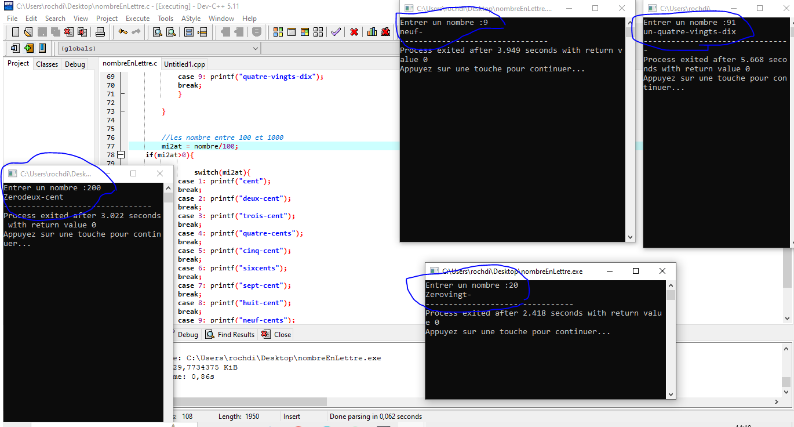The width and height of the screenshot is (794, 427).
Task: Select the Classes panel tab
Action: click(x=47, y=64)
